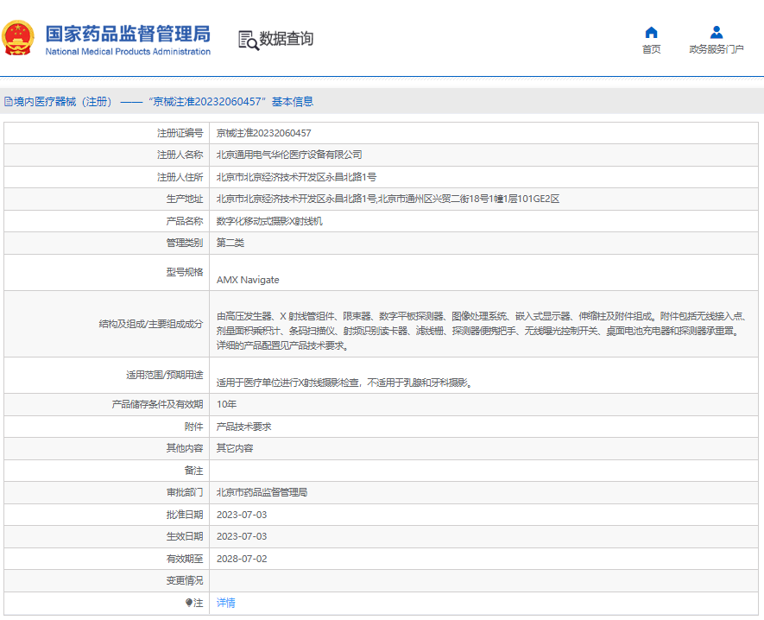Click the 适用范围/预期用途 label
This screenshot has width=764, height=620.
click(165, 375)
